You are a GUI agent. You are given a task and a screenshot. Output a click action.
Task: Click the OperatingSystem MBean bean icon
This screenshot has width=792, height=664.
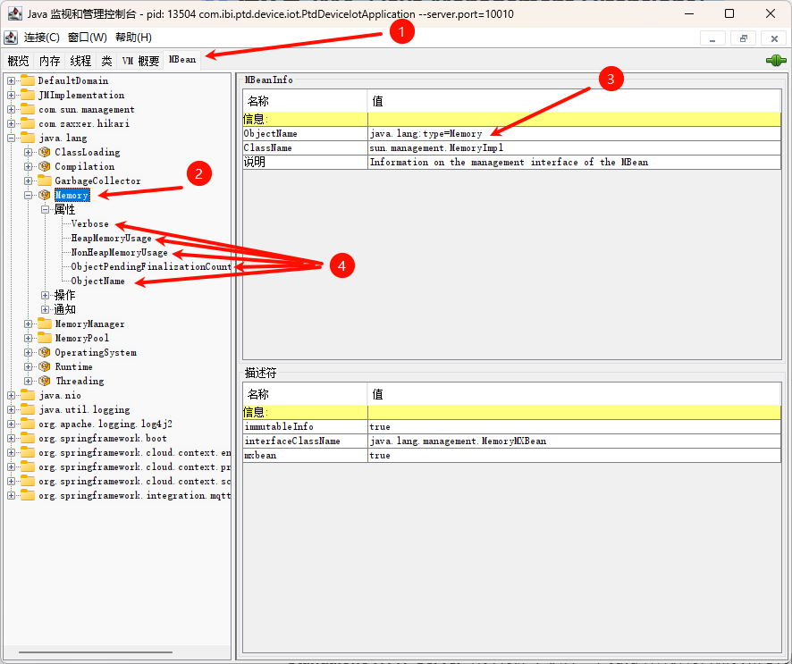point(45,352)
